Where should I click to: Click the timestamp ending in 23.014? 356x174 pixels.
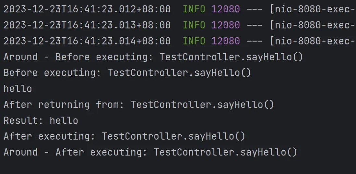87,41
